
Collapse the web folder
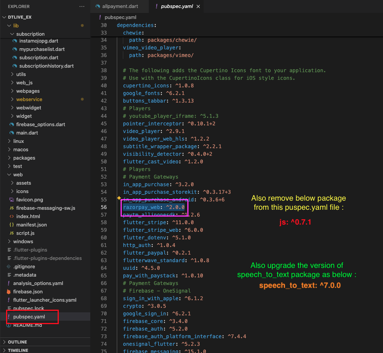click(x=9, y=174)
